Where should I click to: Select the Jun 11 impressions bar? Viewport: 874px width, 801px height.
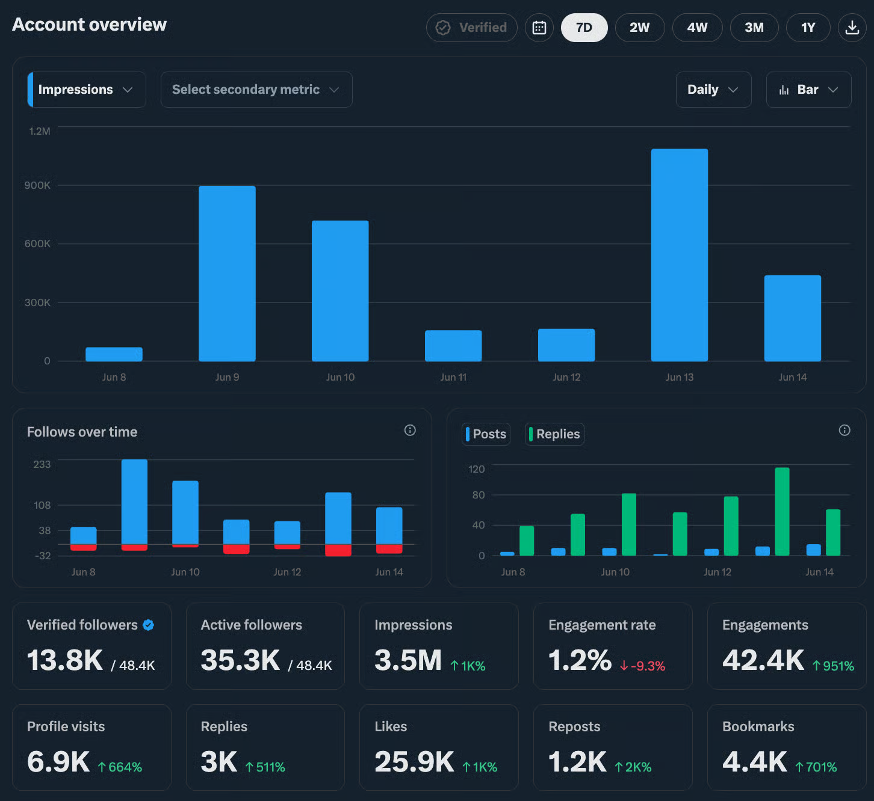[x=453, y=346]
